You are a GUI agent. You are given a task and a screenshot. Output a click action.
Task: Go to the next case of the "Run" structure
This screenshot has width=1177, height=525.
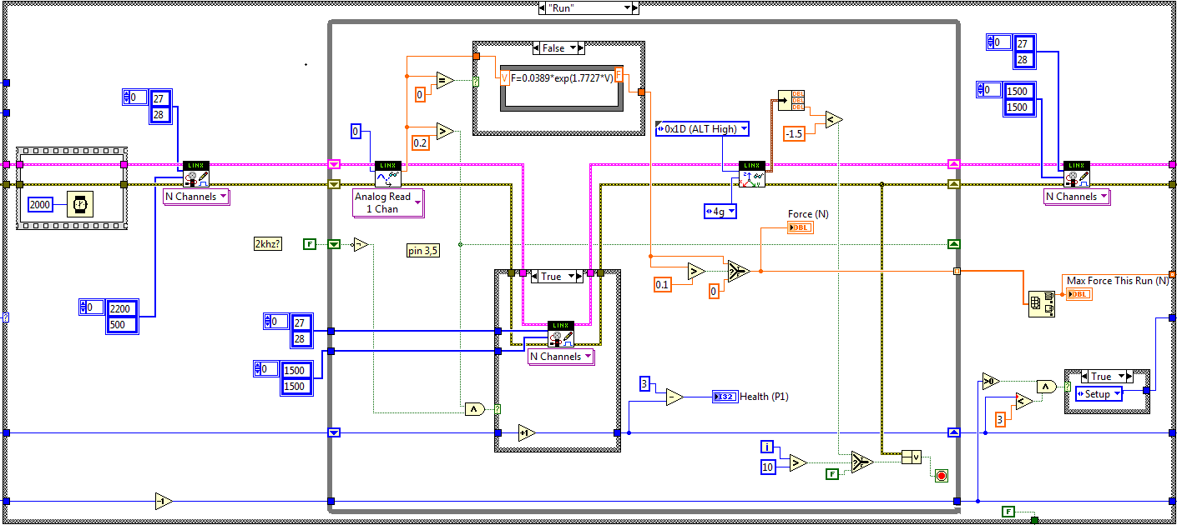634,7
